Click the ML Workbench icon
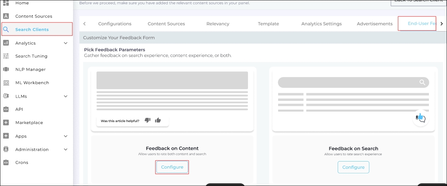447x186 pixels. click(x=6, y=83)
